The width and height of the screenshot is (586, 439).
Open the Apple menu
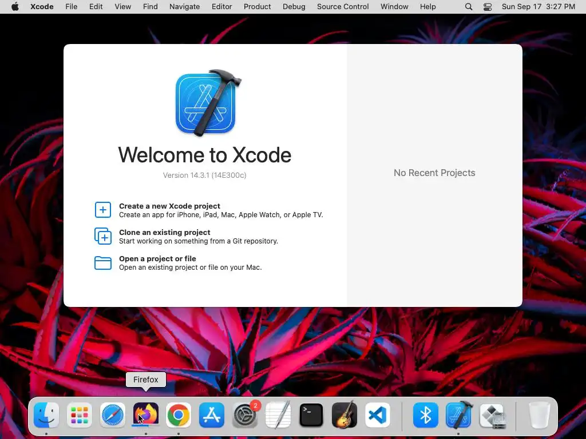(15, 7)
